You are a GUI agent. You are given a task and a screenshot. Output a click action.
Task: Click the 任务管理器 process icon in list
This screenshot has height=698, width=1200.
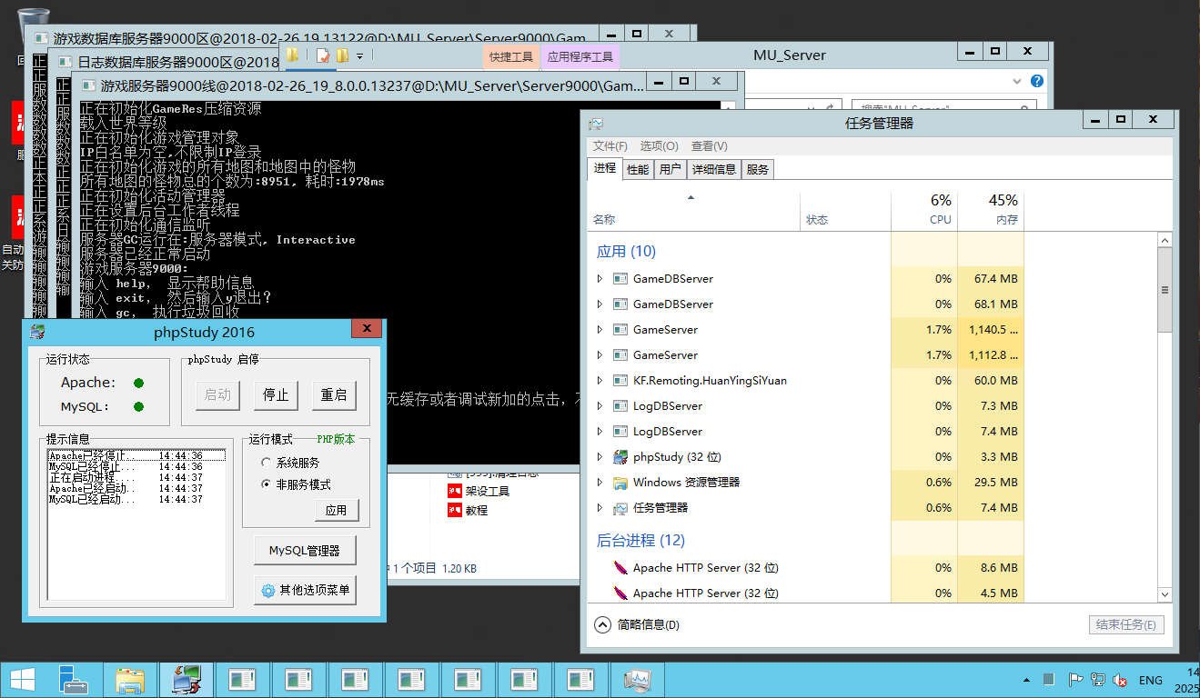click(620, 508)
